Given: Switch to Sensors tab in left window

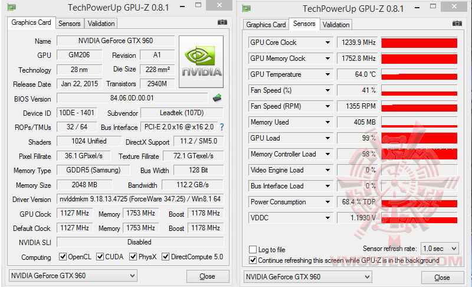Looking at the screenshot, I should pyautogui.click(x=69, y=24).
